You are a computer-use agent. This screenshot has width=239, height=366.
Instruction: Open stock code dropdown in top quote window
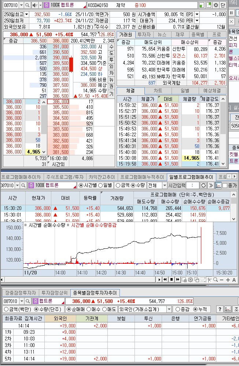21,5
